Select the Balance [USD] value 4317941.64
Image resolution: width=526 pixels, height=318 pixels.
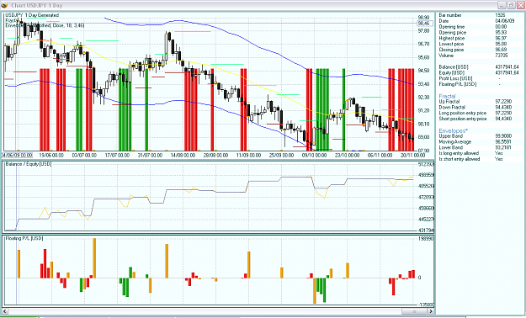(x=507, y=67)
